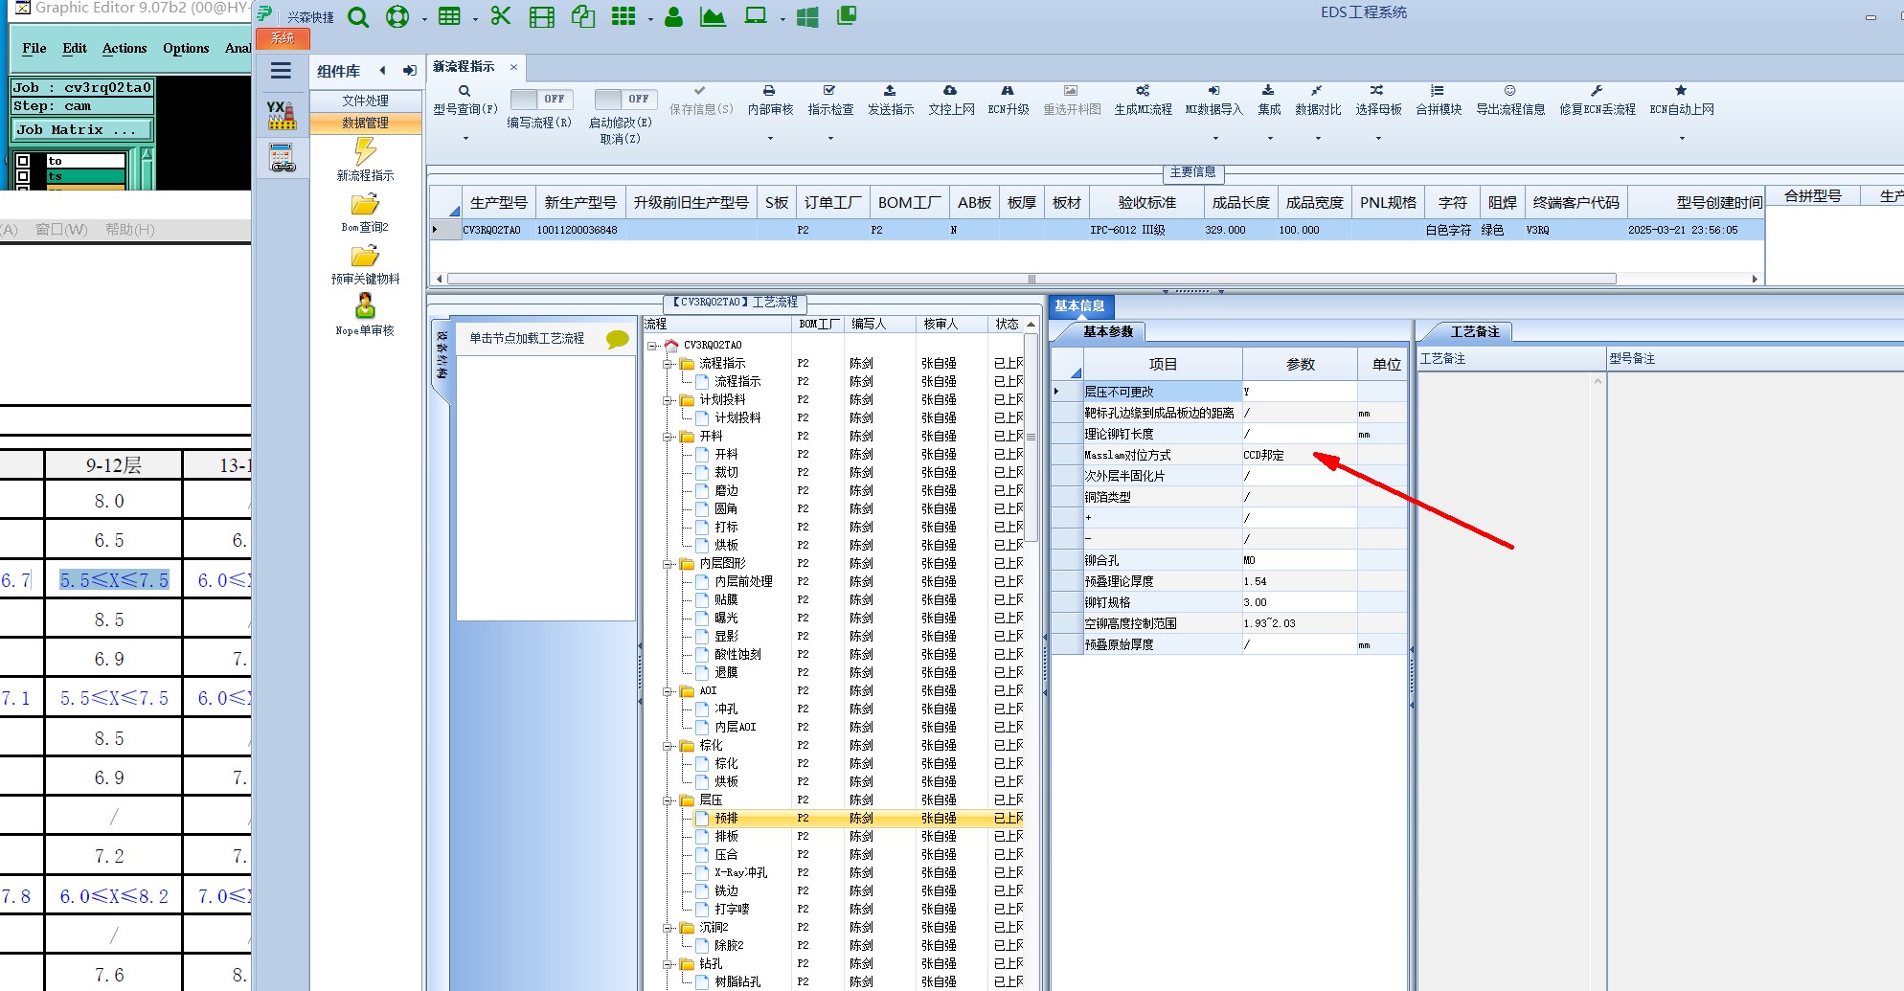The width and height of the screenshot is (1904, 991).
Task: Click the pin arrow icon beside 组件库
Action: 410,70
